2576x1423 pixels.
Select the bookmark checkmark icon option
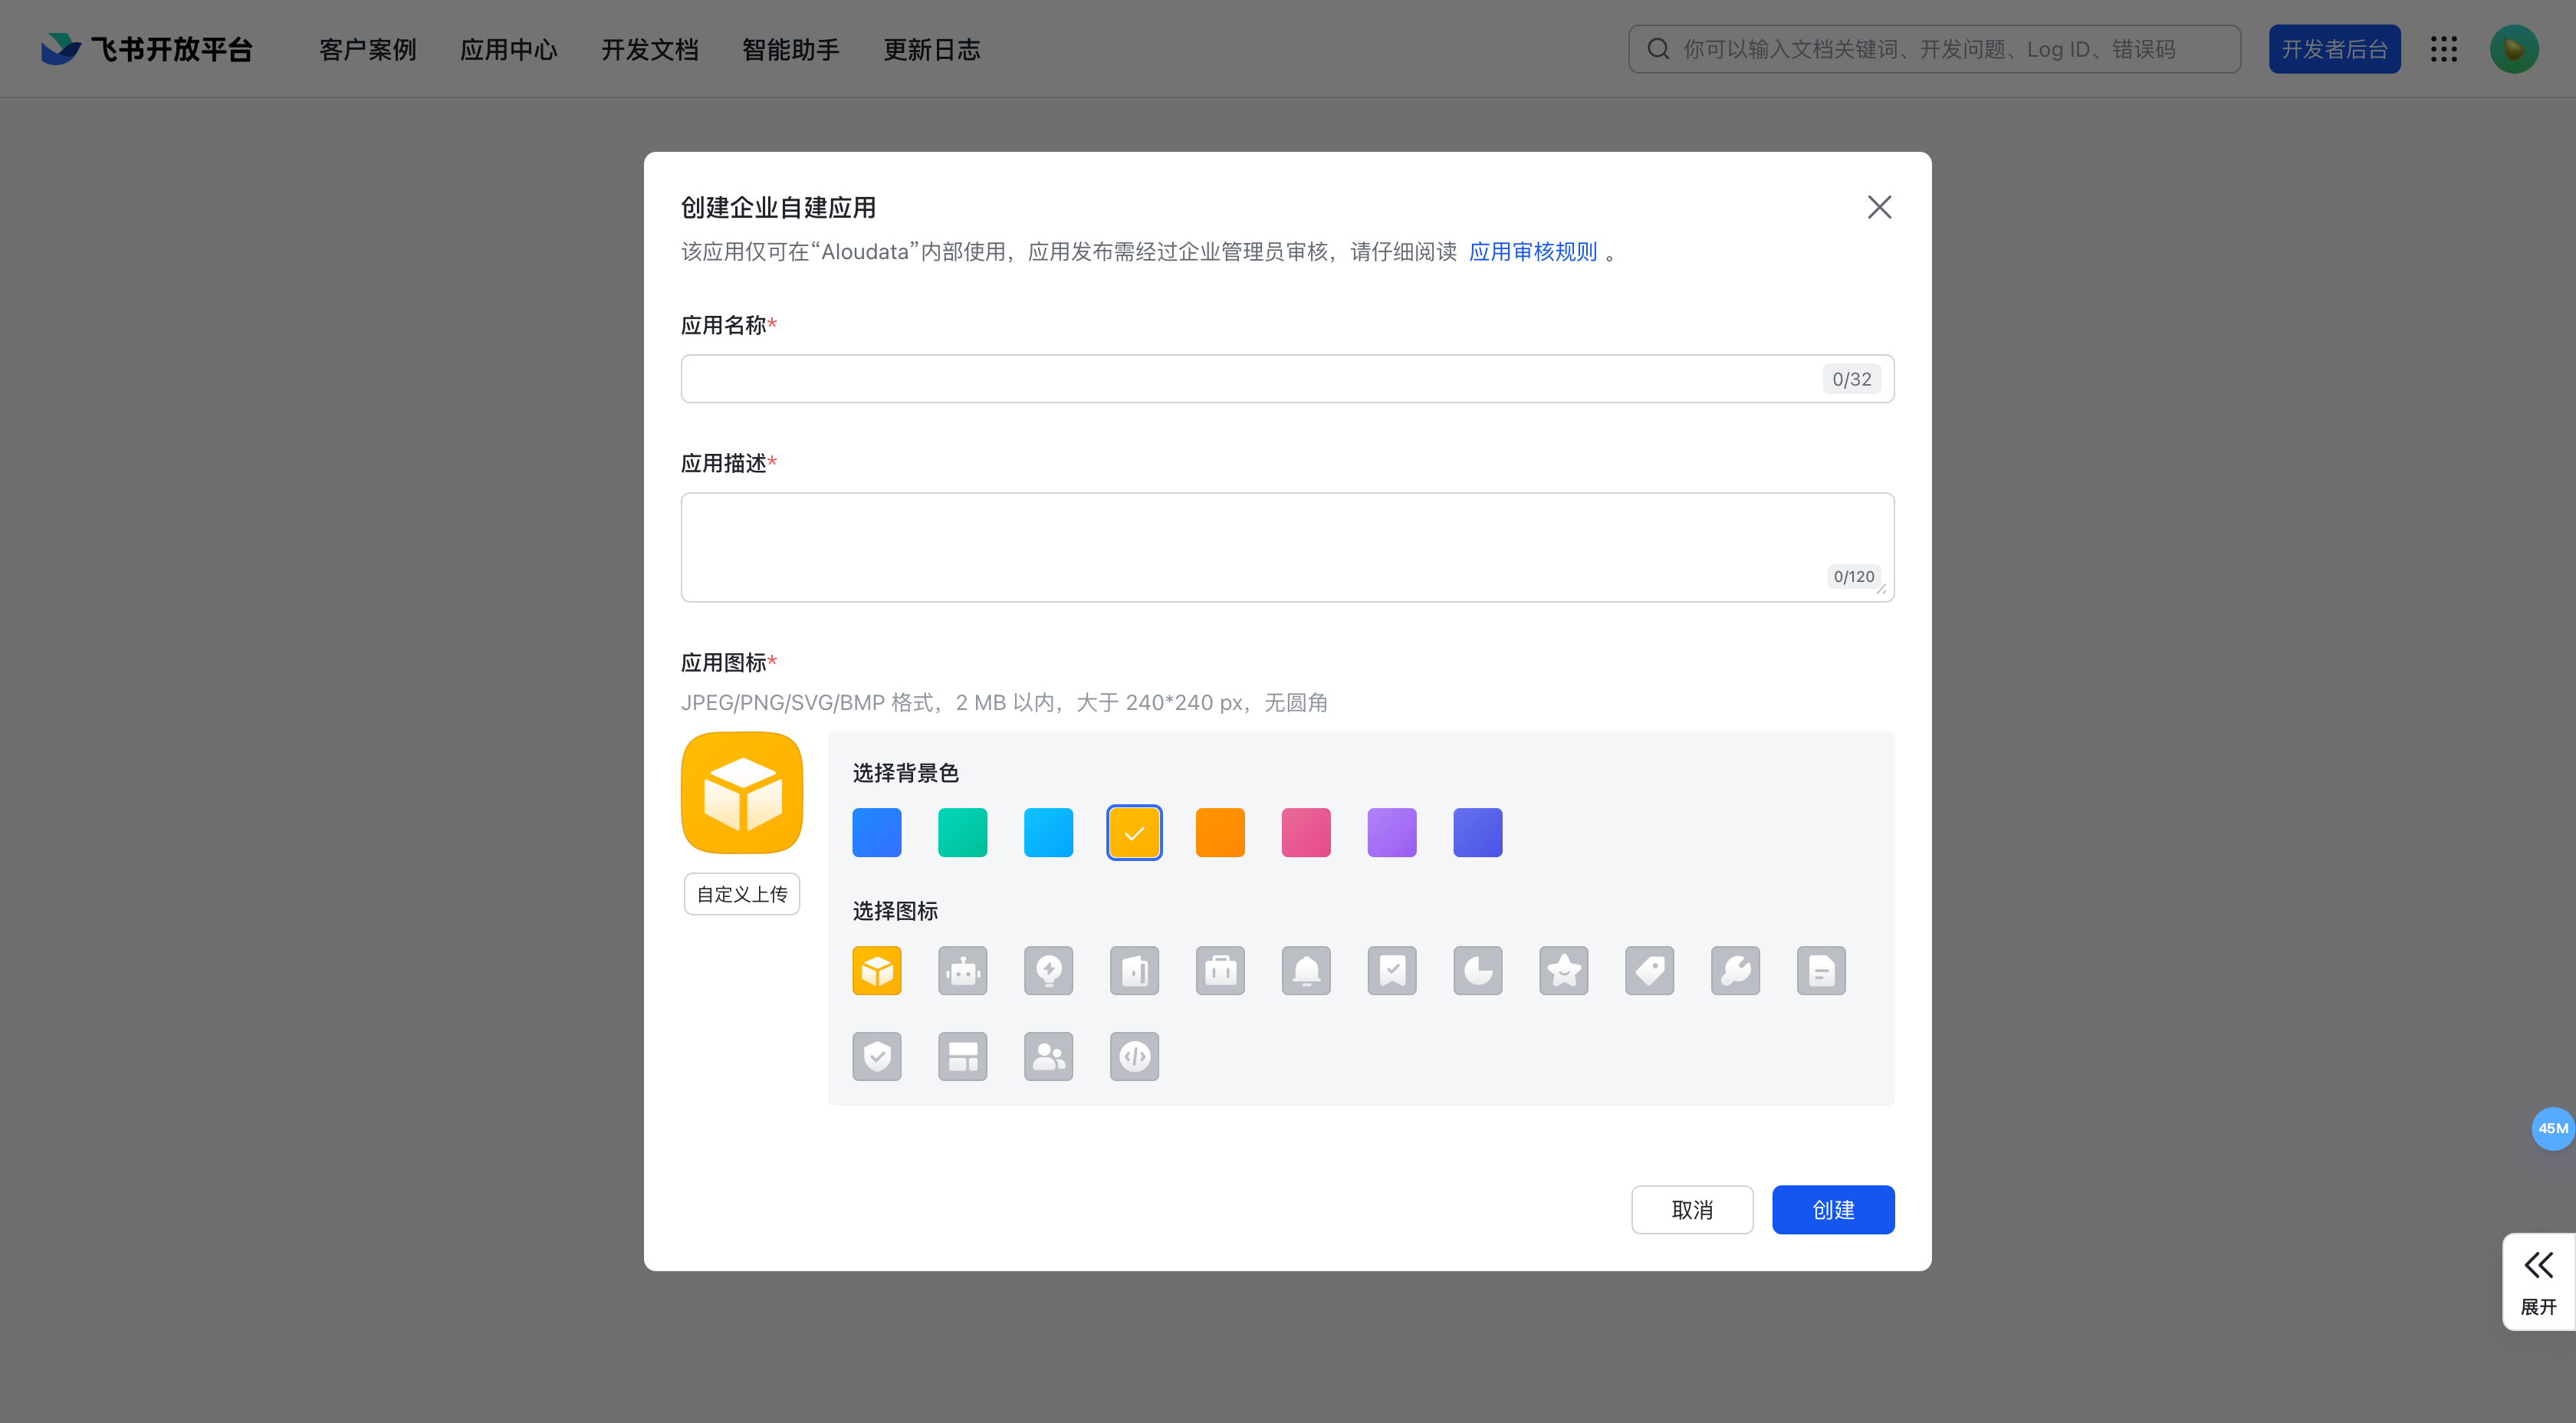1393,970
